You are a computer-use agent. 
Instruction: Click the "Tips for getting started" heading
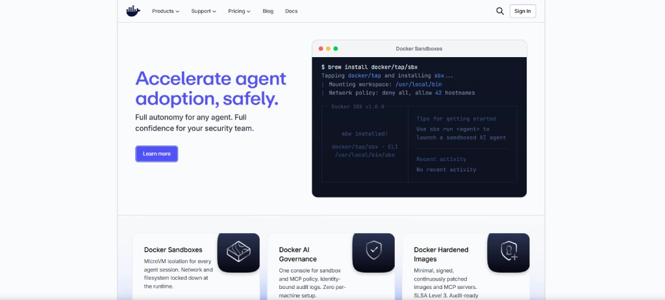pos(456,119)
